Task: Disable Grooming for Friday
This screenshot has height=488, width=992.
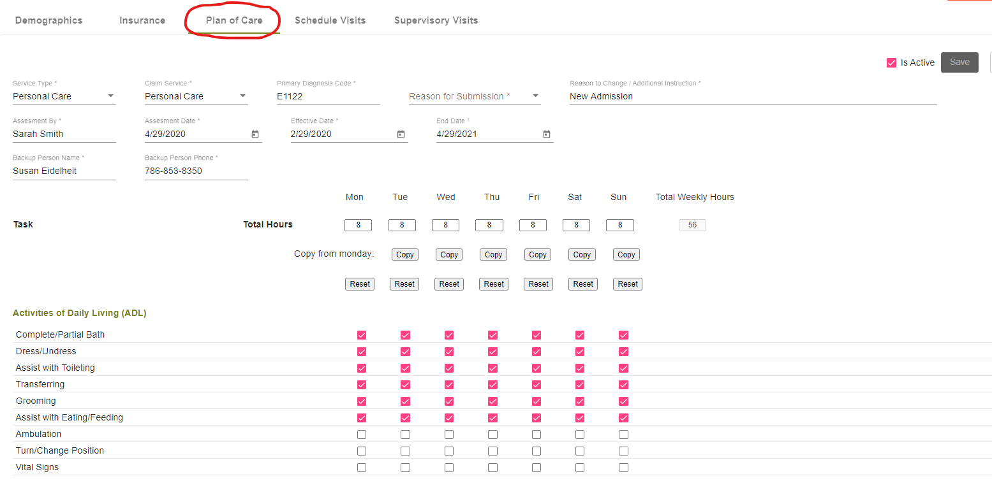Action: tap(536, 401)
